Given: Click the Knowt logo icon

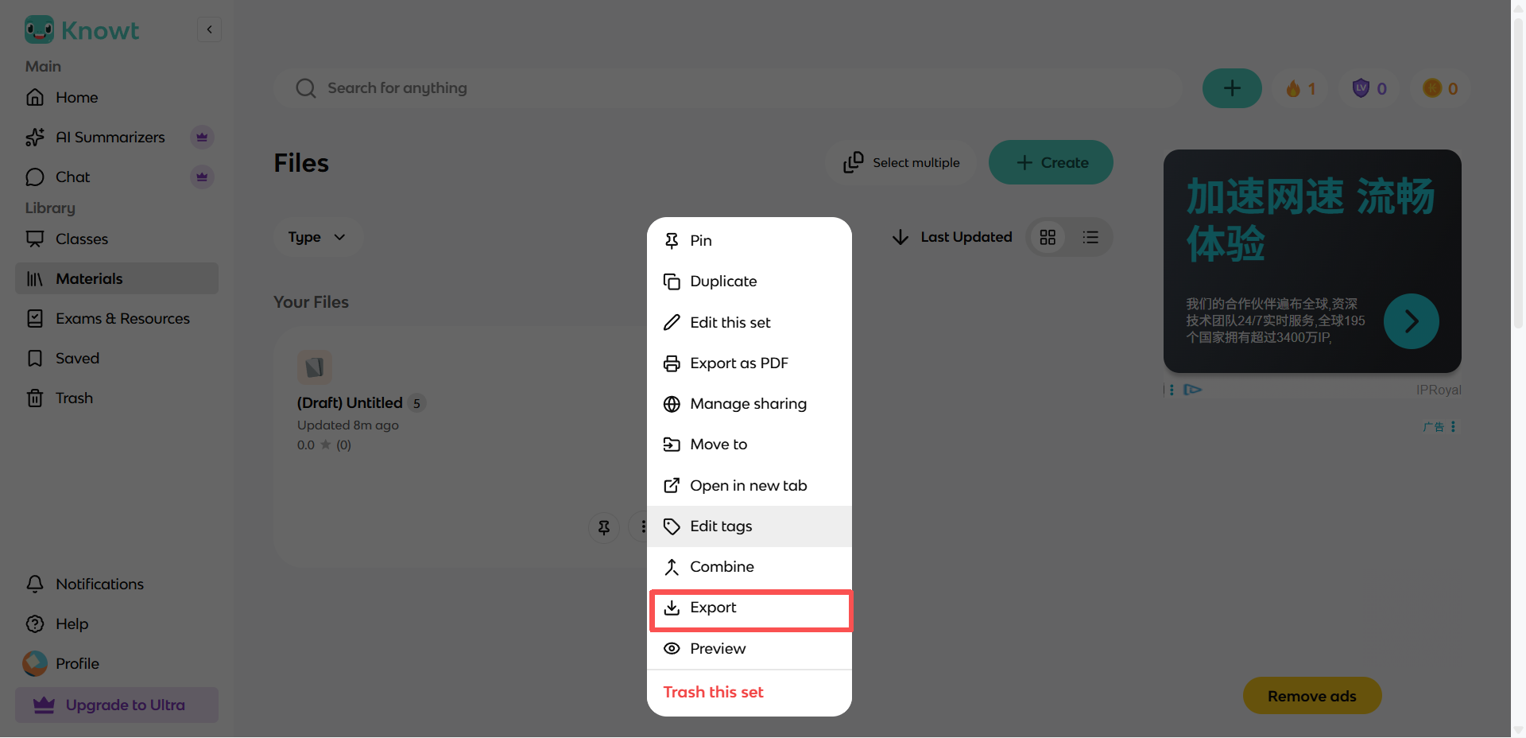Looking at the screenshot, I should (x=39, y=30).
